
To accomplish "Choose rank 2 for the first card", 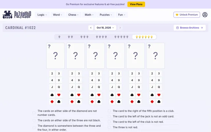I will pyautogui.click(x=52, y=74).
